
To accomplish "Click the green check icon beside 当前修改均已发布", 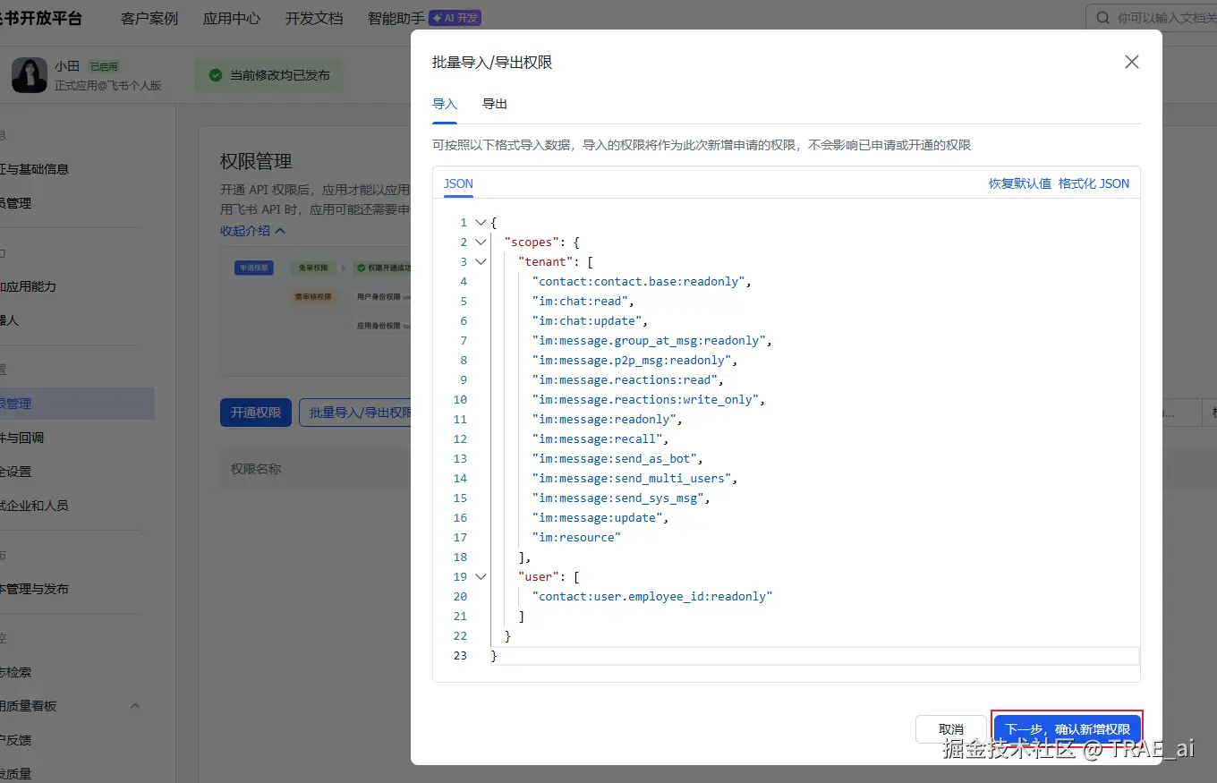I will coord(216,75).
